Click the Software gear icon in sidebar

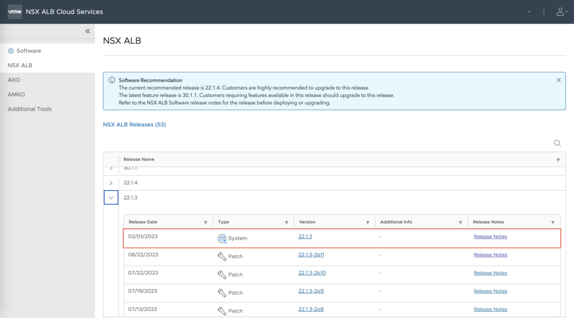(x=11, y=51)
